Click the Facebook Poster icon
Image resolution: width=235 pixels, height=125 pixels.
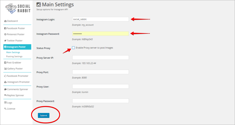[x=5, y=28]
